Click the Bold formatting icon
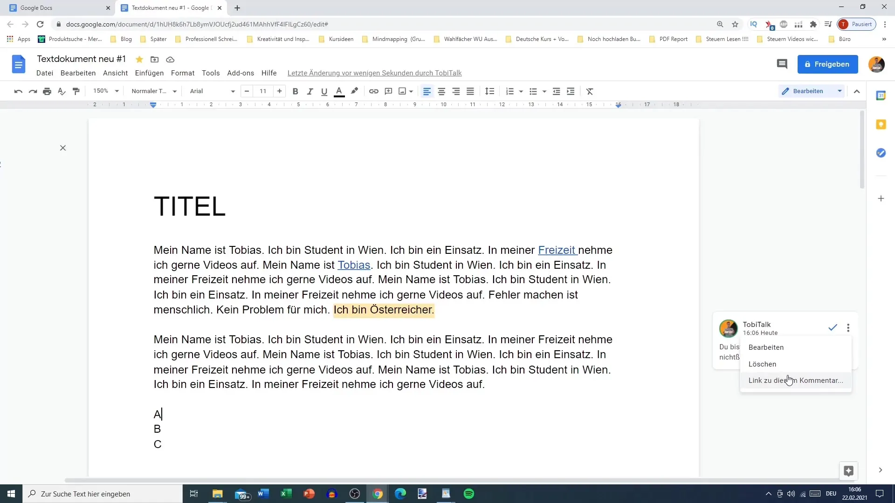Image resolution: width=895 pixels, height=503 pixels. tap(295, 91)
